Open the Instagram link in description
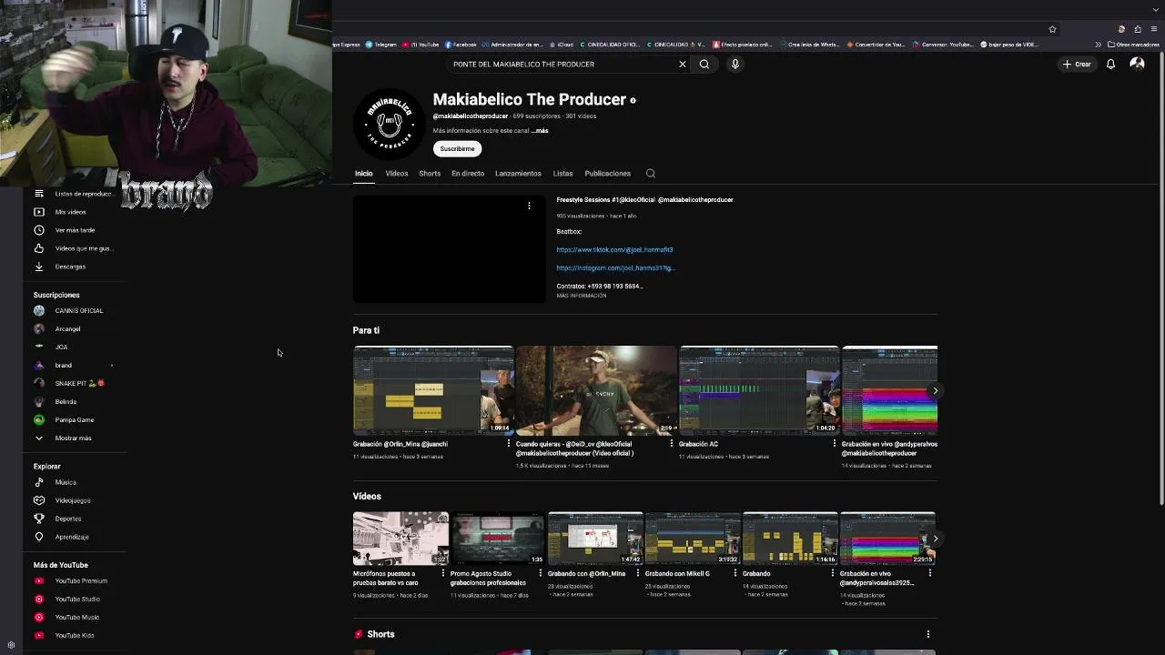 pyautogui.click(x=615, y=268)
